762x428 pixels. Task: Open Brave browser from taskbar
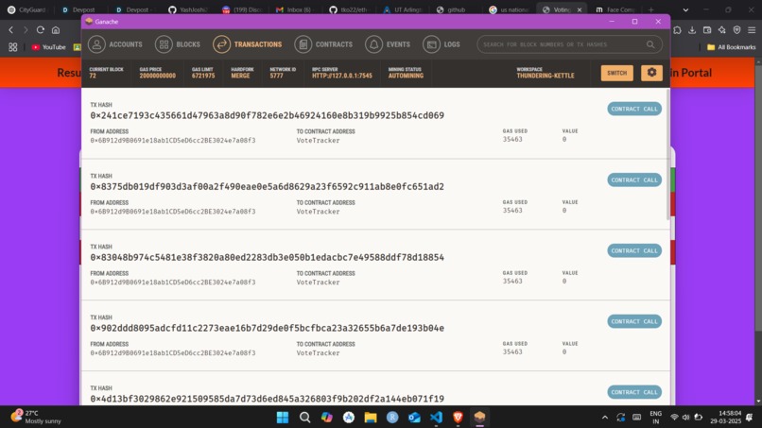click(x=458, y=417)
